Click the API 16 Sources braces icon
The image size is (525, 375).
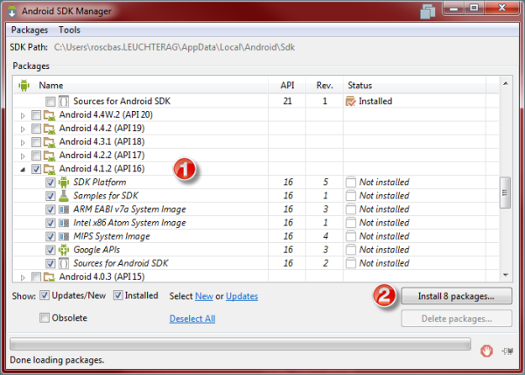64,263
